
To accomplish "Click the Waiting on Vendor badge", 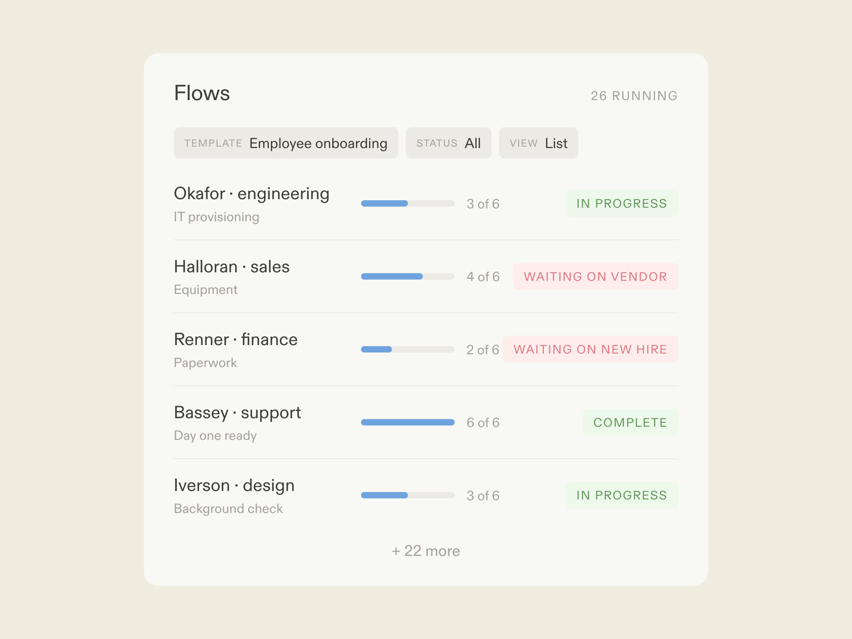I will (x=596, y=276).
